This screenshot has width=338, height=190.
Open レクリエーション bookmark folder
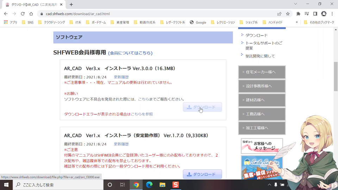point(223,22)
